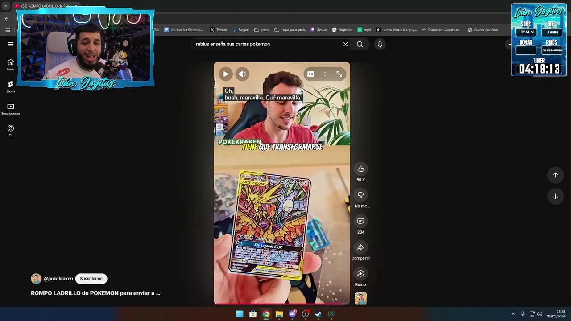The width and height of the screenshot is (571, 321).
Task: Open Suscripciones in the sidebar
Action: pos(11,109)
